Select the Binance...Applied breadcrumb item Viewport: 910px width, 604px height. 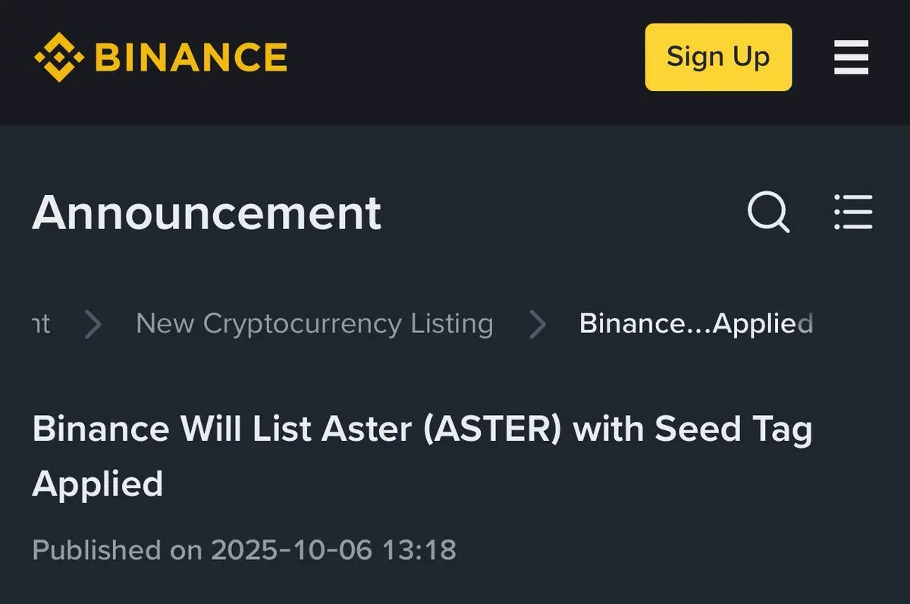click(x=695, y=324)
